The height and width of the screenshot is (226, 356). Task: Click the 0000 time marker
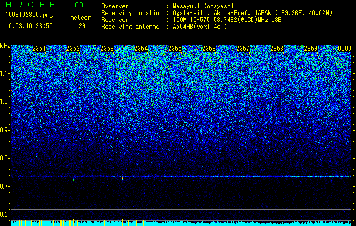[345, 49]
